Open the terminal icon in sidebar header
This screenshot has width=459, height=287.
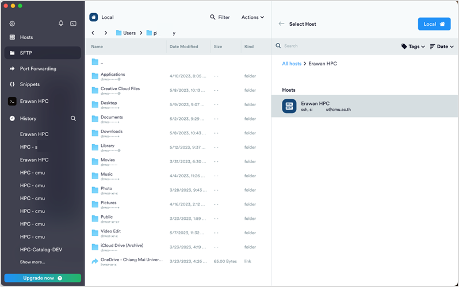(73, 24)
